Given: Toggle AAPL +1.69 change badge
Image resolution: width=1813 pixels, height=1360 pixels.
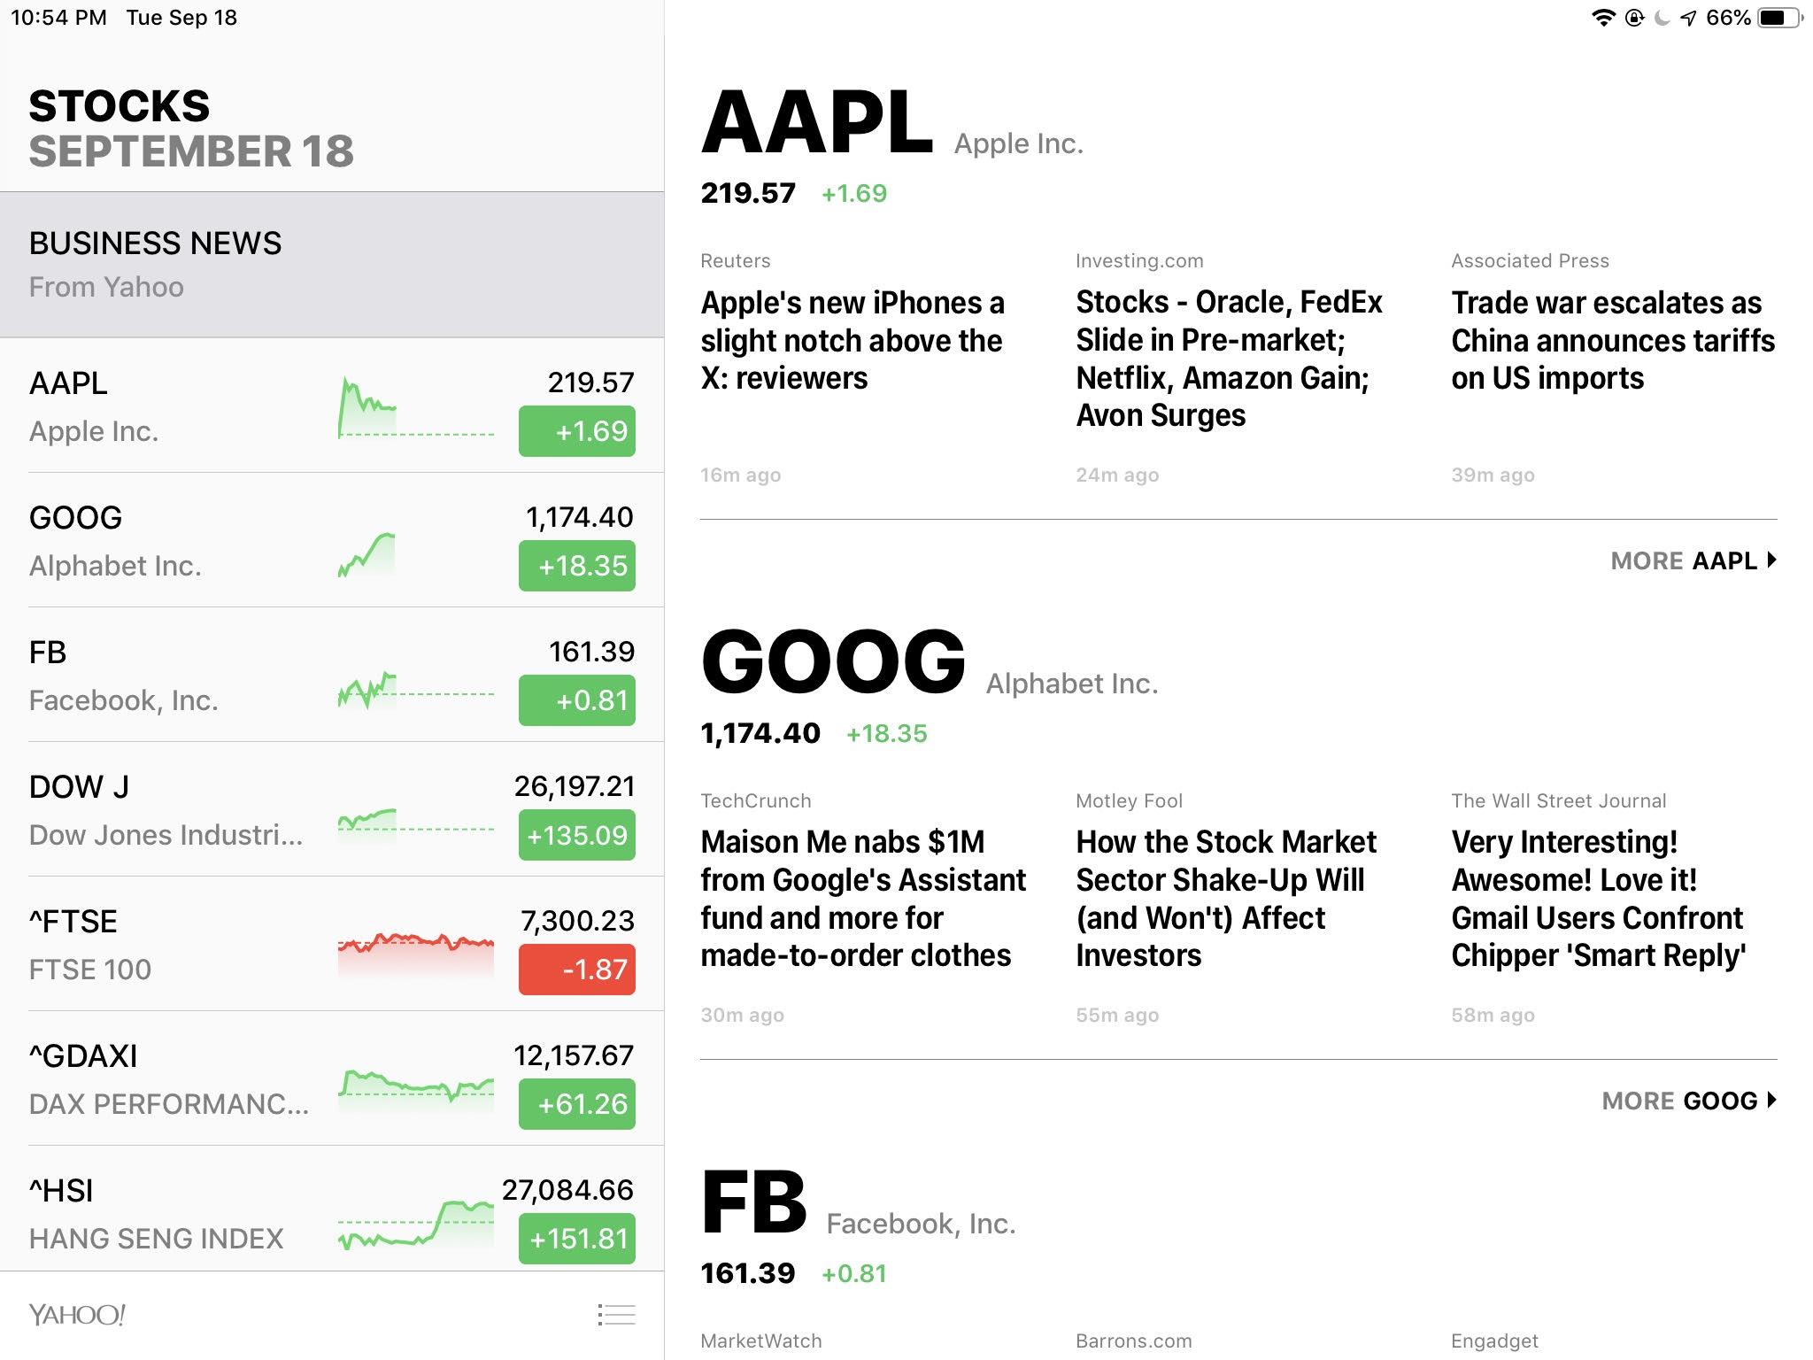Looking at the screenshot, I should tap(577, 431).
